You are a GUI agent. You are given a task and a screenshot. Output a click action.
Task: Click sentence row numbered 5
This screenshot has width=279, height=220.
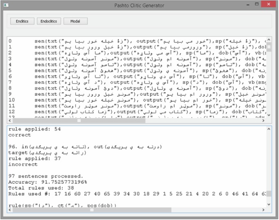(x=137, y=71)
